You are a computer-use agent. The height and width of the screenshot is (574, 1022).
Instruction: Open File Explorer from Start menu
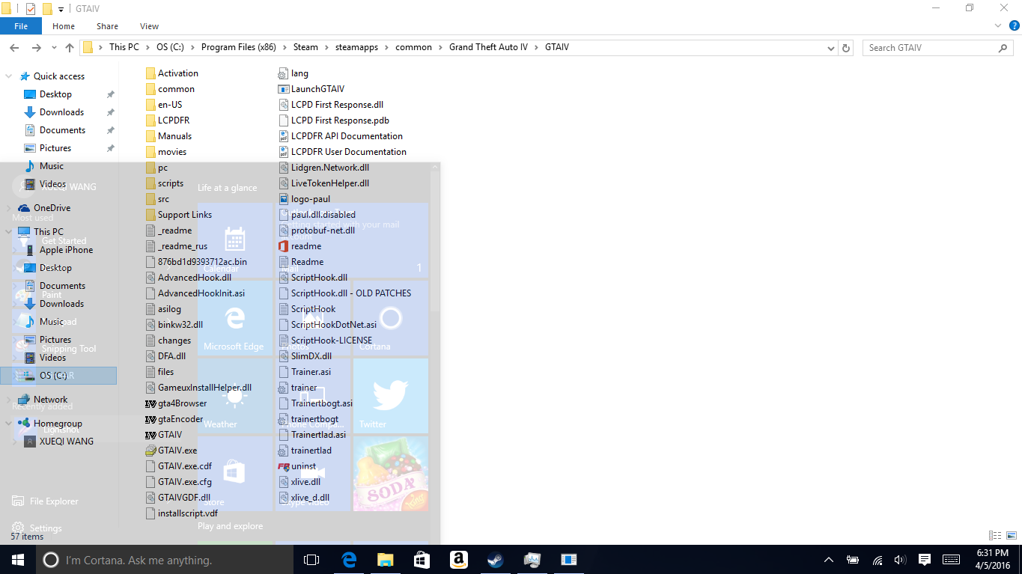[x=45, y=501]
